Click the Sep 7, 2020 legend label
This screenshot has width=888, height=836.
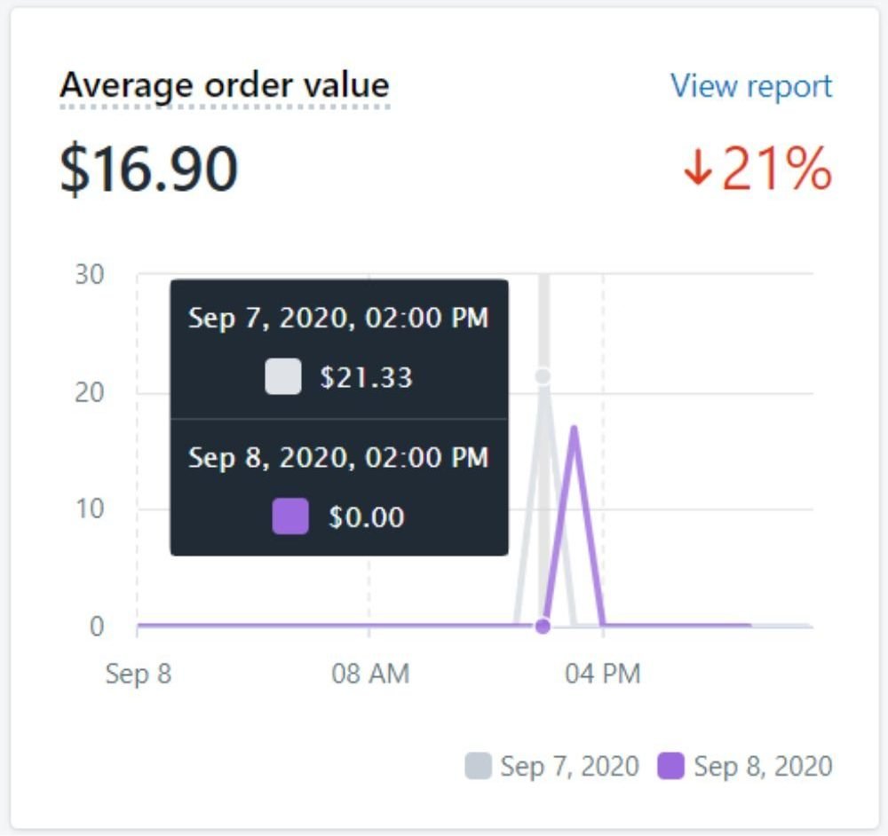pos(570,766)
